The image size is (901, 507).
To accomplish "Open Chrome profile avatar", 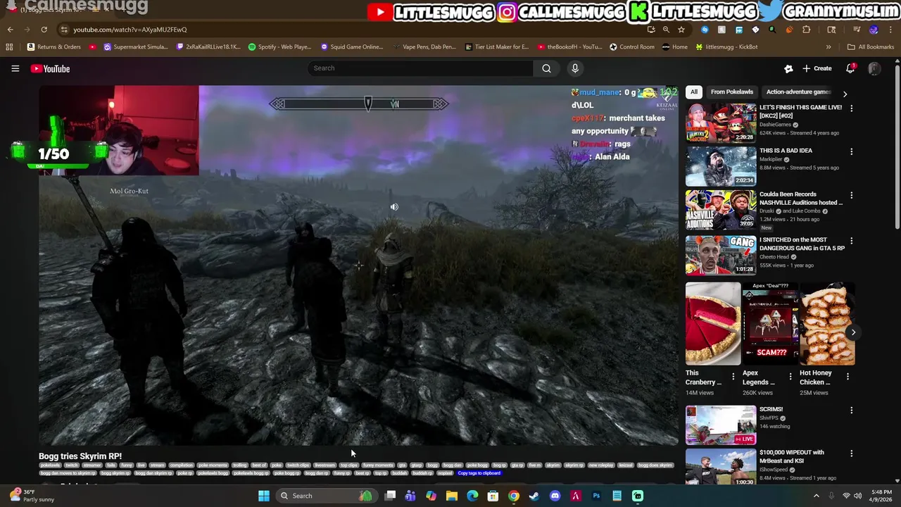I will pyautogui.click(x=874, y=30).
